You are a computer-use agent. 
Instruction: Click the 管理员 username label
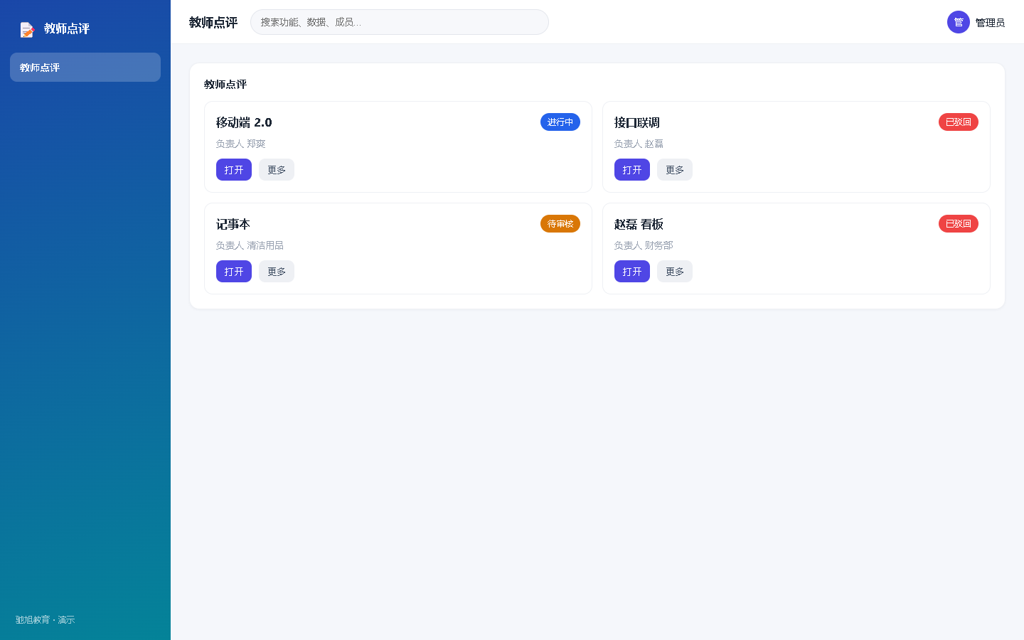[x=990, y=23]
